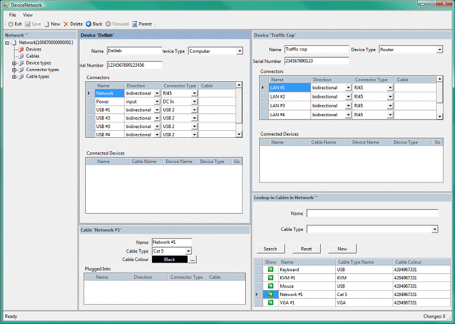Select Devices in the network tree

tap(33, 49)
